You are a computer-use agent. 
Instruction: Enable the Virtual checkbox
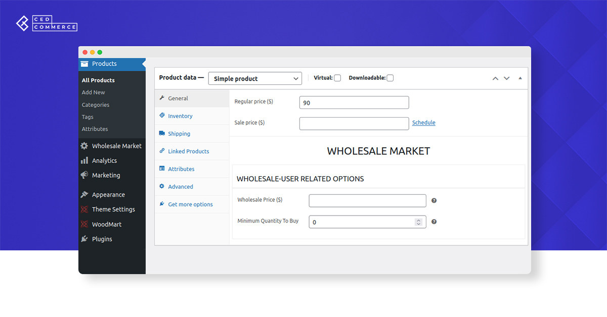pyautogui.click(x=337, y=78)
